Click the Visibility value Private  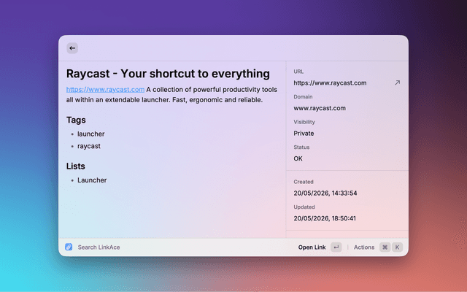coord(304,133)
